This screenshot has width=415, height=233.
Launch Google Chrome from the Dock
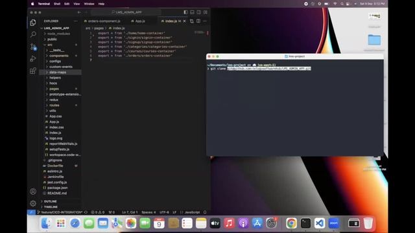pos(291,223)
